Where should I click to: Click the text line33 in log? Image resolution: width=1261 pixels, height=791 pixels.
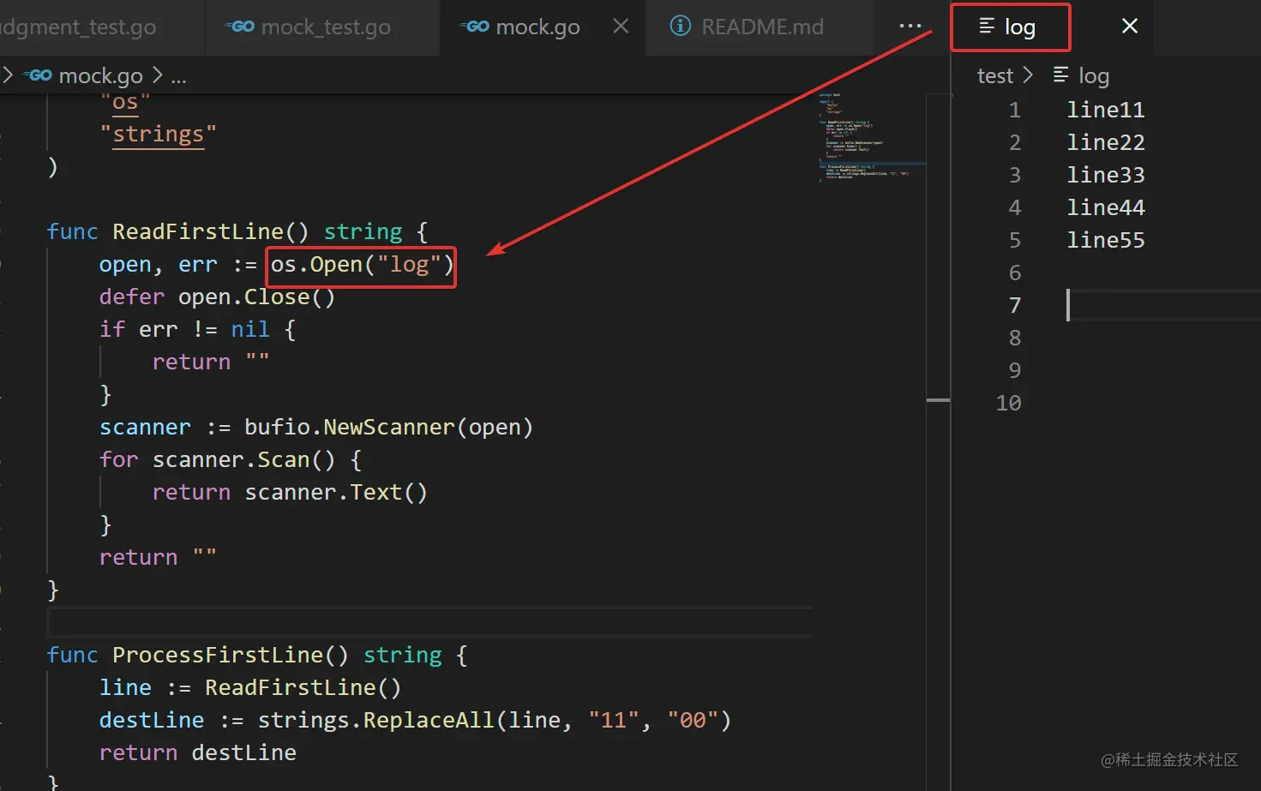pyautogui.click(x=1106, y=175)
